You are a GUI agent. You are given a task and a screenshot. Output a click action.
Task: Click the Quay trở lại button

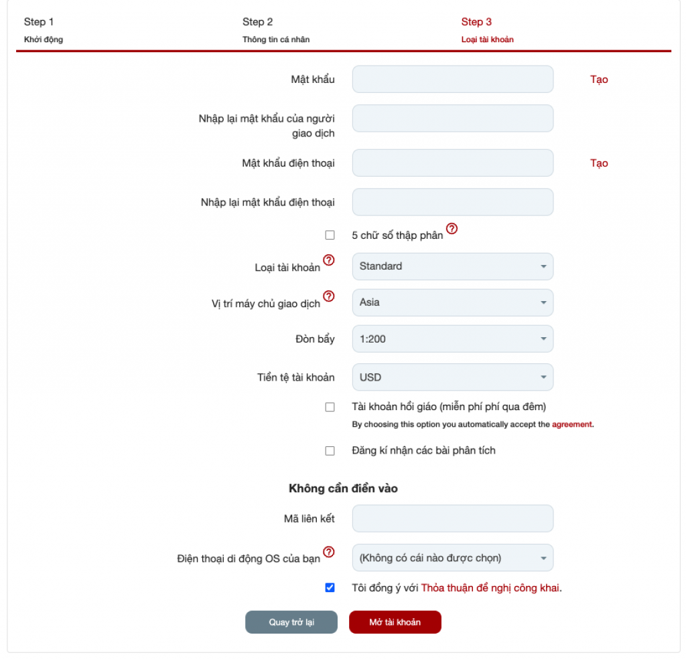click(291, 622)
